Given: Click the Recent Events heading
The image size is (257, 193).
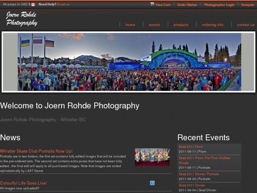Looking at the screenshot, I should [x=203, y=137].
